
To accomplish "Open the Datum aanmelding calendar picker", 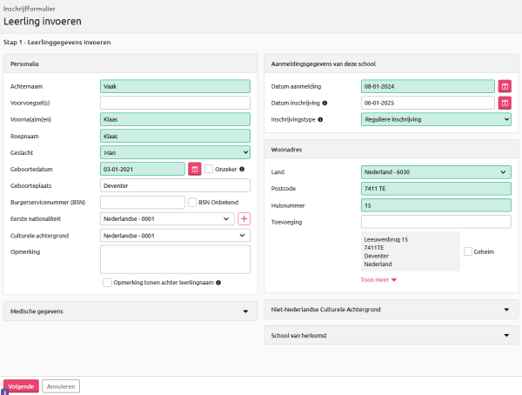I will coord(505,86).
